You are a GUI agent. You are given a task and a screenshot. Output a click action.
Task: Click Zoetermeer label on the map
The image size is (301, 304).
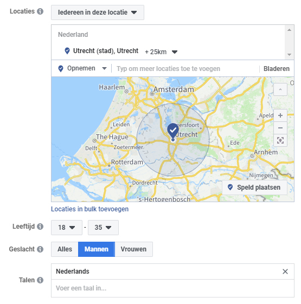coord(128,147)
